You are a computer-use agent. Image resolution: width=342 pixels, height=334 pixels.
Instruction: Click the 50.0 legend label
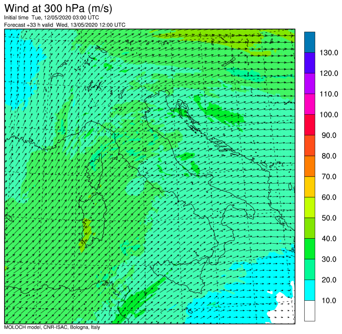[329, 218]
